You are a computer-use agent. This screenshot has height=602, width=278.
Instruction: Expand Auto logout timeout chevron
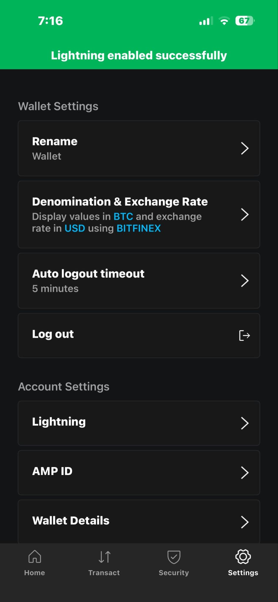[245, 281]
